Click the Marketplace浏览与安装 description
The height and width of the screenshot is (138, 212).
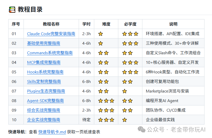point(167,91)
